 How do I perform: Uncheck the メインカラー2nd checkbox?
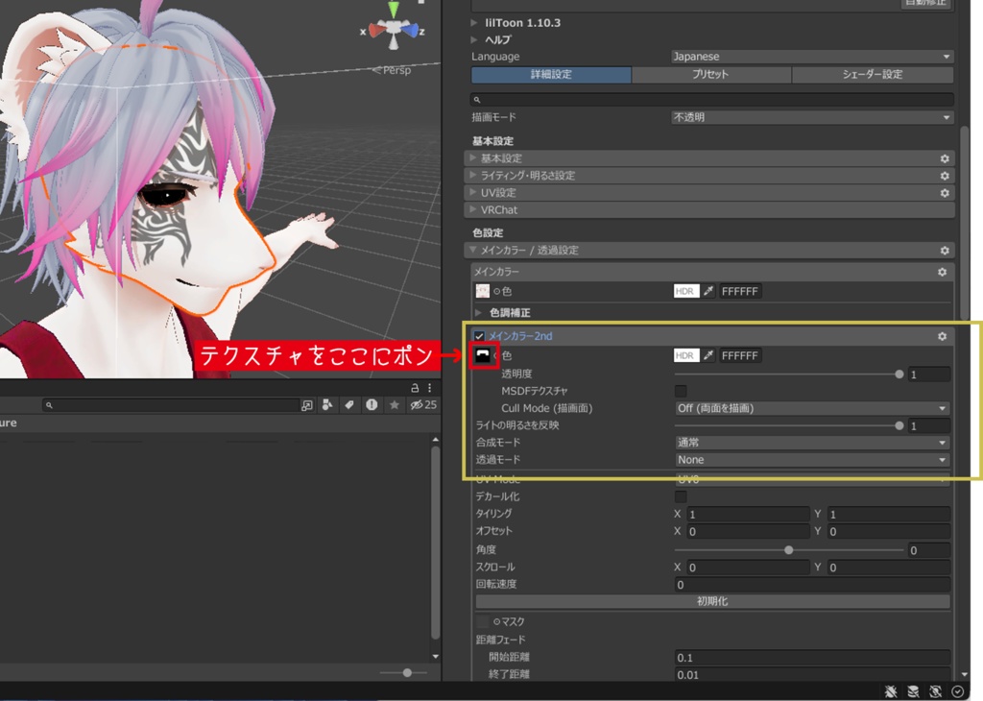pos(477,336)
